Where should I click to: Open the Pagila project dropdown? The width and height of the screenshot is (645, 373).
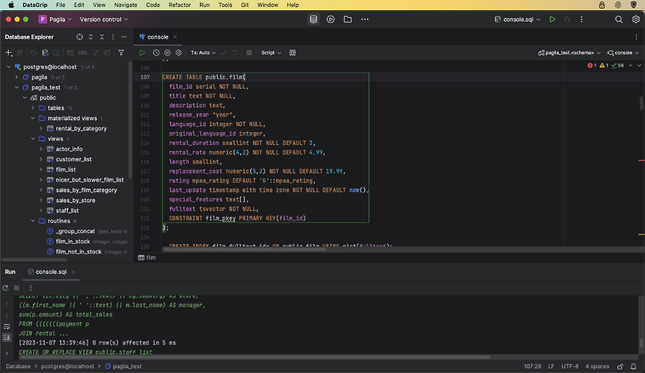pyautogui.click(x=54, y=19)
